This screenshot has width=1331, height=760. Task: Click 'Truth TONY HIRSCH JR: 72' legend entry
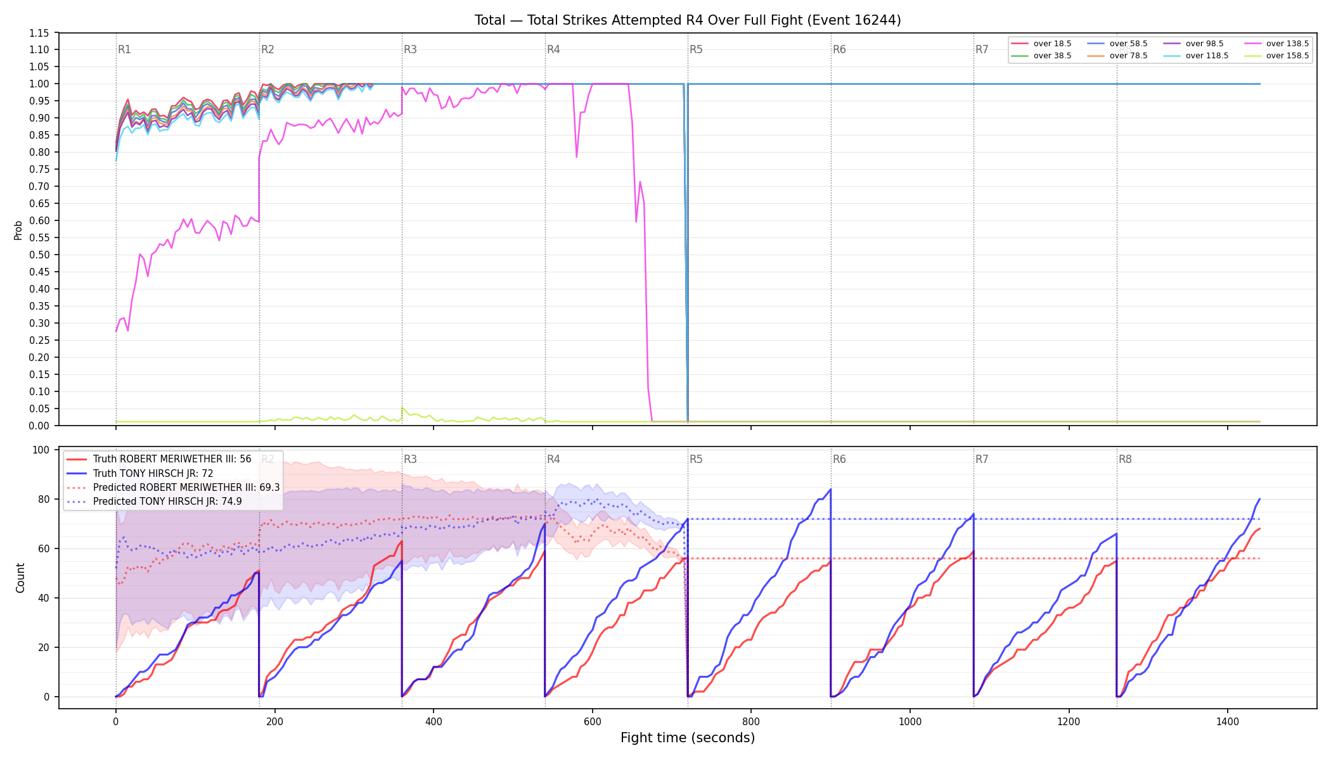click(140, 473)
